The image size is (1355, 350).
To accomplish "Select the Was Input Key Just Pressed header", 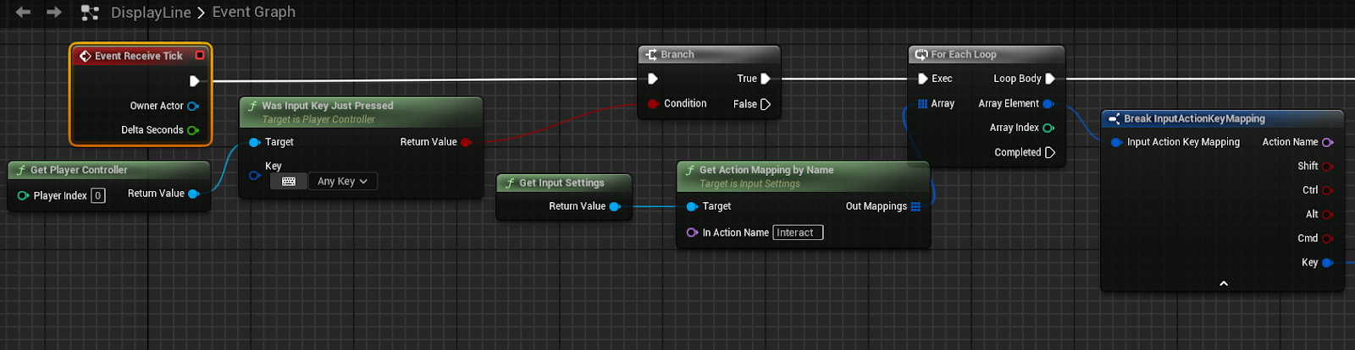I will tap(361, 112).
